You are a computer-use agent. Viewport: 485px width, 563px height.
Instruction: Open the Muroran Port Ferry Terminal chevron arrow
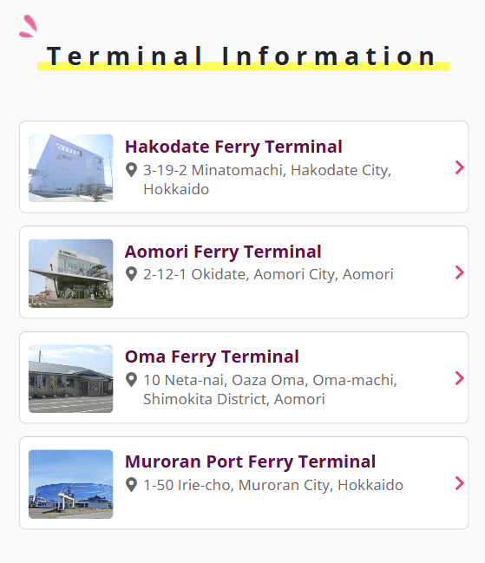[x=459, y=483]
